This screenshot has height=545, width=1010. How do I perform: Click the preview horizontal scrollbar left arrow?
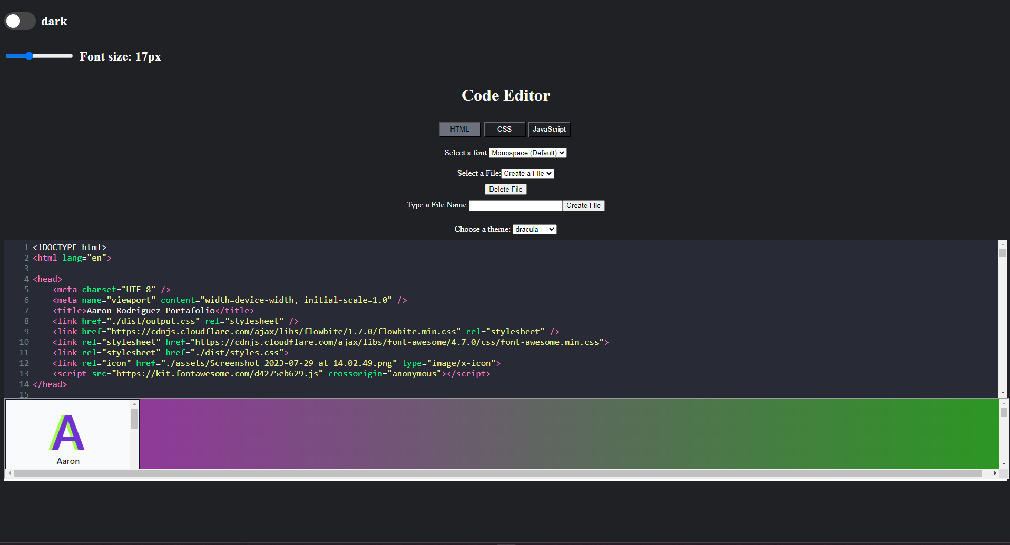pos(9,473)
